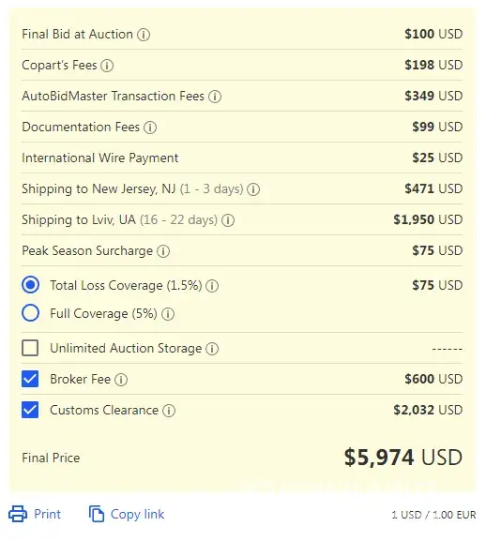Click info icon beside Unlimited Auction Storage
Image resolution: width=486 pixels, height=541 pixels.
[212, 349]
